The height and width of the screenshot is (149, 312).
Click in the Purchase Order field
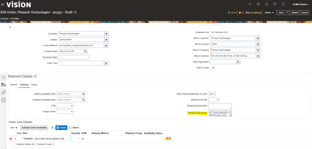point(74,57)
